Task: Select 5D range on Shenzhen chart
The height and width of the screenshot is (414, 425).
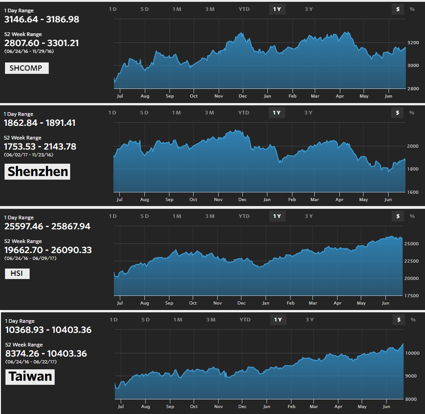Action: click(x=144, y=113)
